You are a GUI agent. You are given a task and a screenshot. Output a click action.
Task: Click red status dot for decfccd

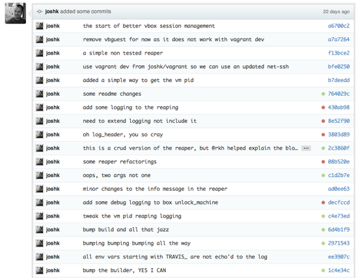click(x=323, y=202)
